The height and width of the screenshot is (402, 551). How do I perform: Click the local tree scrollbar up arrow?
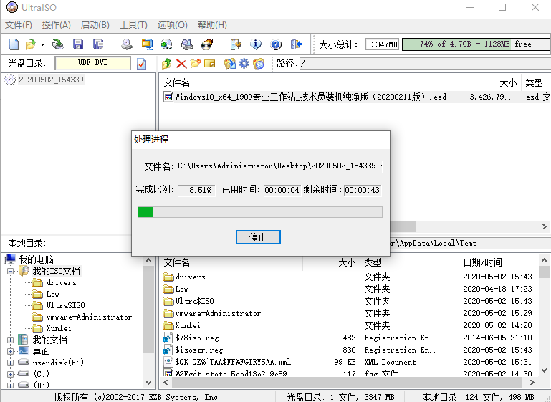[x=148, y=260]
